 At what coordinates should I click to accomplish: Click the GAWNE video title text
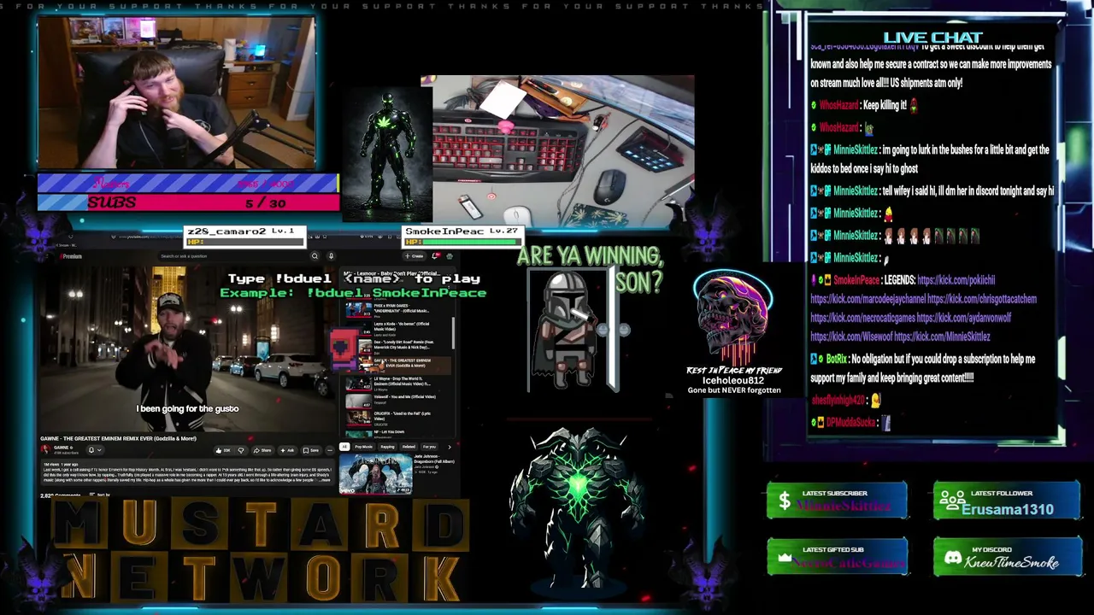(119, 438)
